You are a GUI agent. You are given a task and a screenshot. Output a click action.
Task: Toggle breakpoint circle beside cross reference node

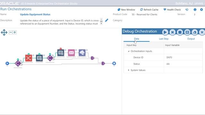33,55
